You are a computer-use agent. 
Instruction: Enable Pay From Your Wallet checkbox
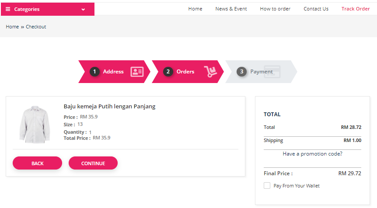point(267,186)
